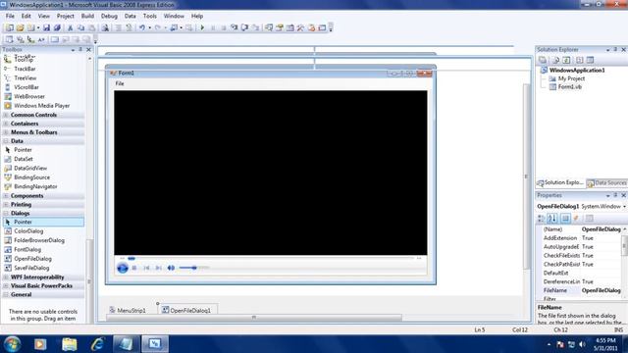Start debugging with the green play icon
628x353 pixels.
point(202,27)
